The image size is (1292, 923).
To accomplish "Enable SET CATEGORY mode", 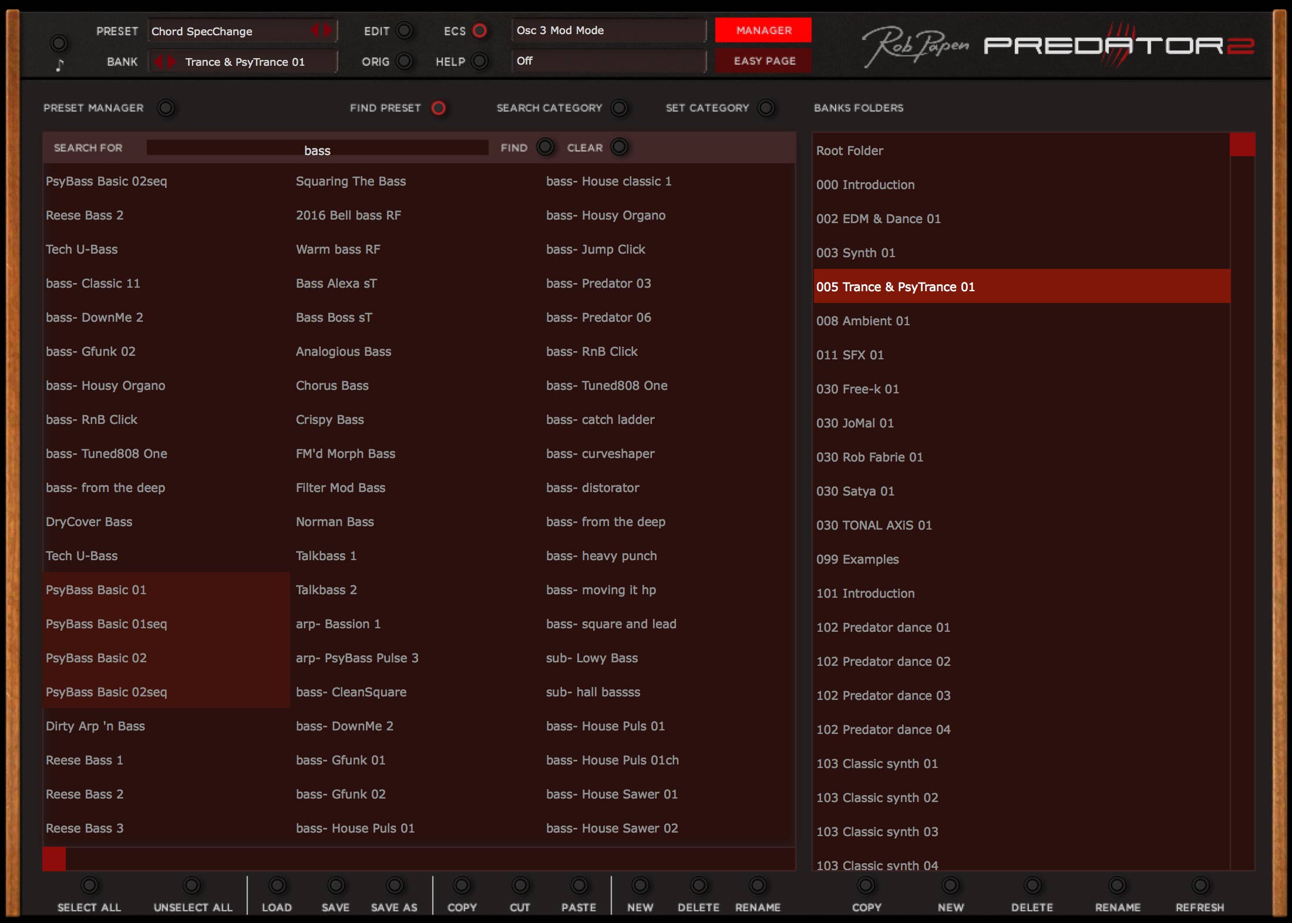I will [x=766, y=108].
